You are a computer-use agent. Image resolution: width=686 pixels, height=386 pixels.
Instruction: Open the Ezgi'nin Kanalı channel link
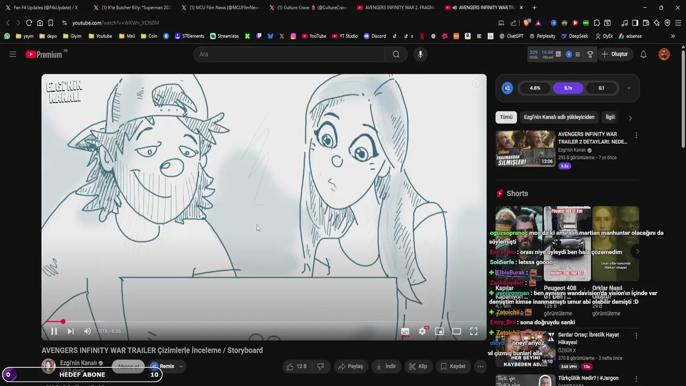tap(78, 363)
